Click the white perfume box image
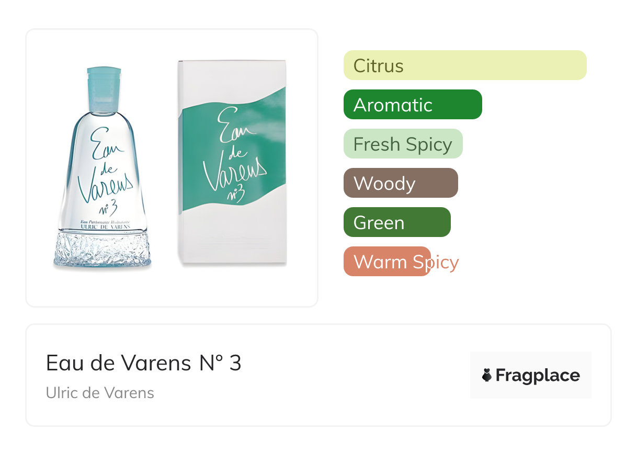This screenshot has height=452, width=637. click(x=232, y=163)
